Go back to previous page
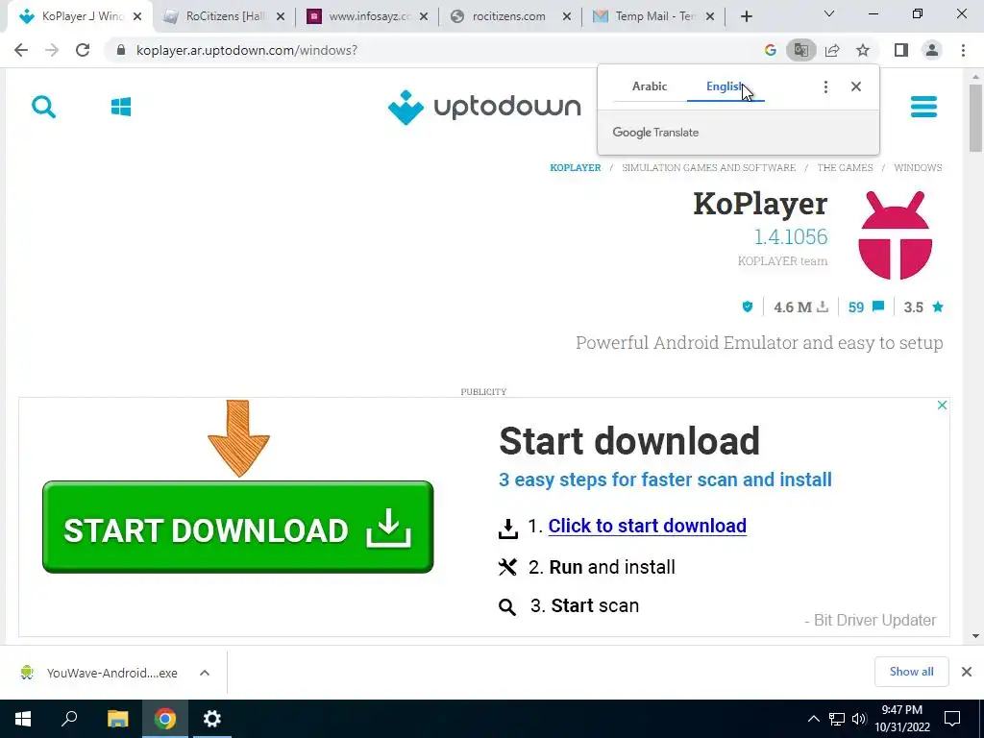 coord(21,50)
